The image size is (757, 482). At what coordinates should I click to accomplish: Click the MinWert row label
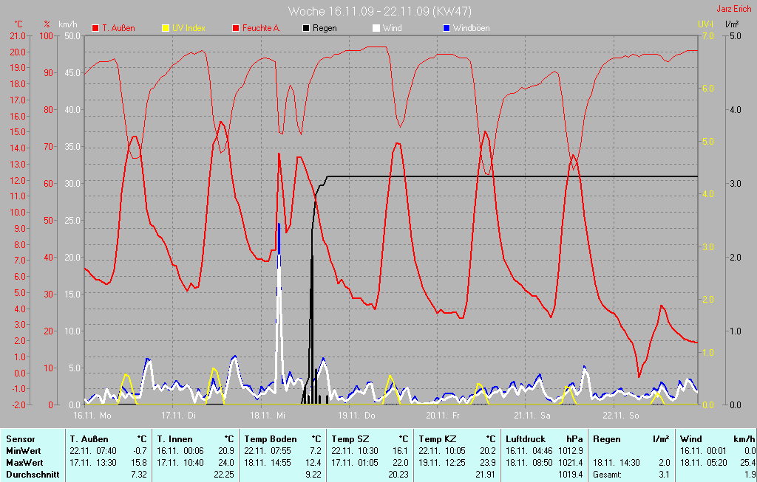tap(24, 451)
